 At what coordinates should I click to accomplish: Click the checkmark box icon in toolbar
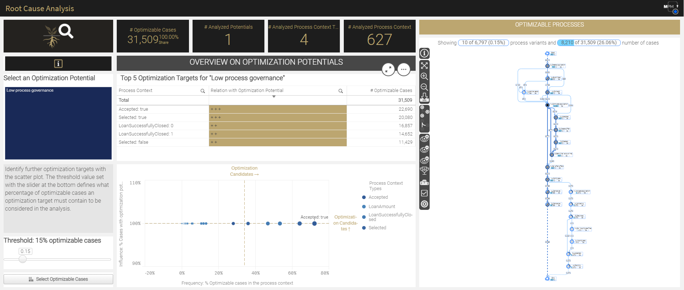424,193
